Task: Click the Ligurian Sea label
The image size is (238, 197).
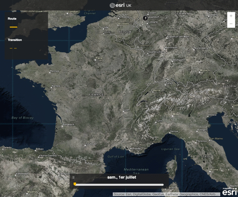Action: pos(170,149)
